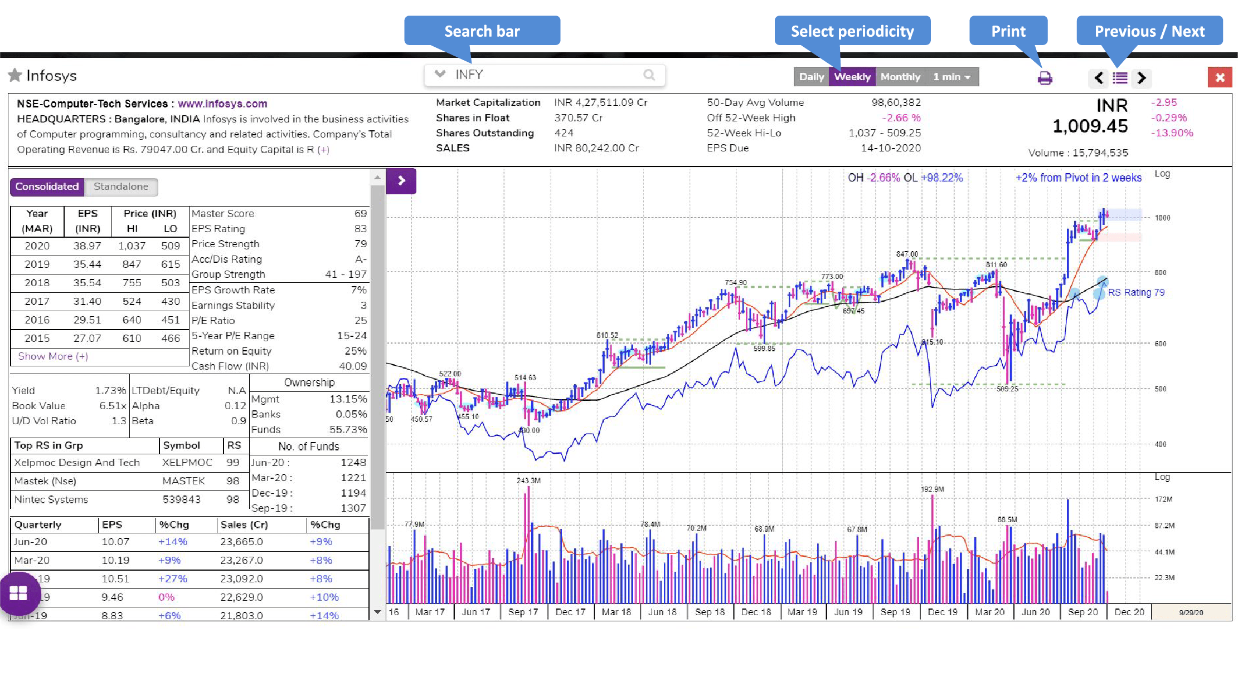The width and height of the screenshot is (1238, 682).
Task: Go to previous stock arrow
Action: 1099,78
